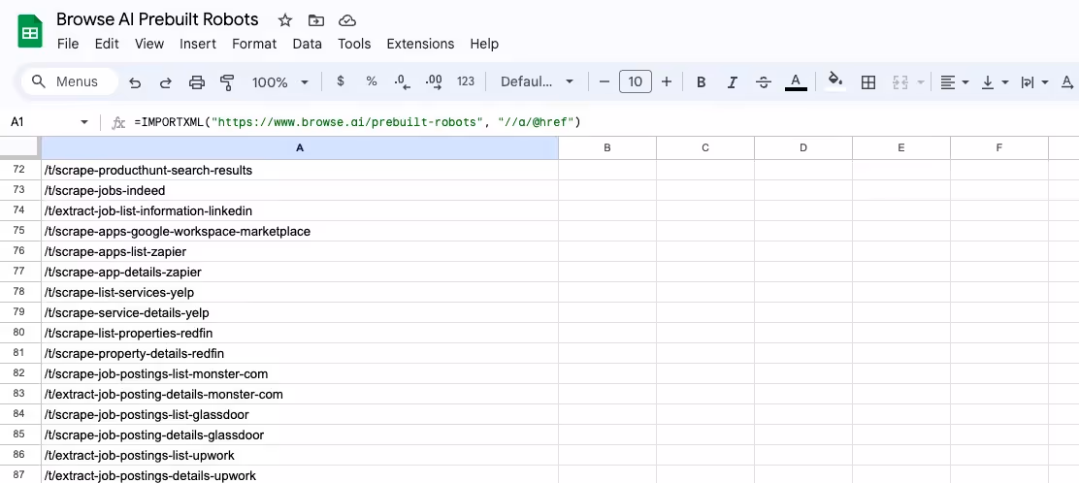Toggle strikethrough formatting
Image resolution: width=1079 pixels, height=483 pixels.
click(763, 81)
